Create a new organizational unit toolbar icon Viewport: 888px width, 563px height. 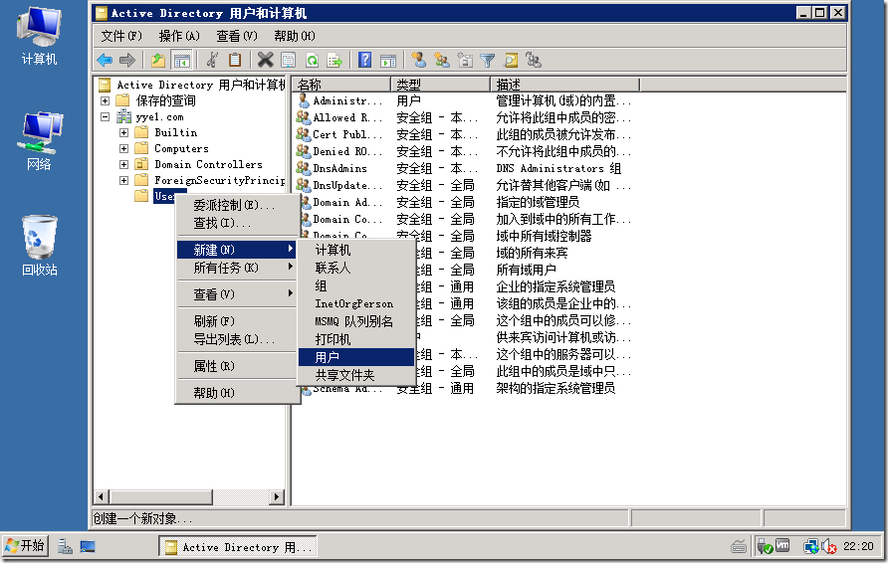coord(465,60)
